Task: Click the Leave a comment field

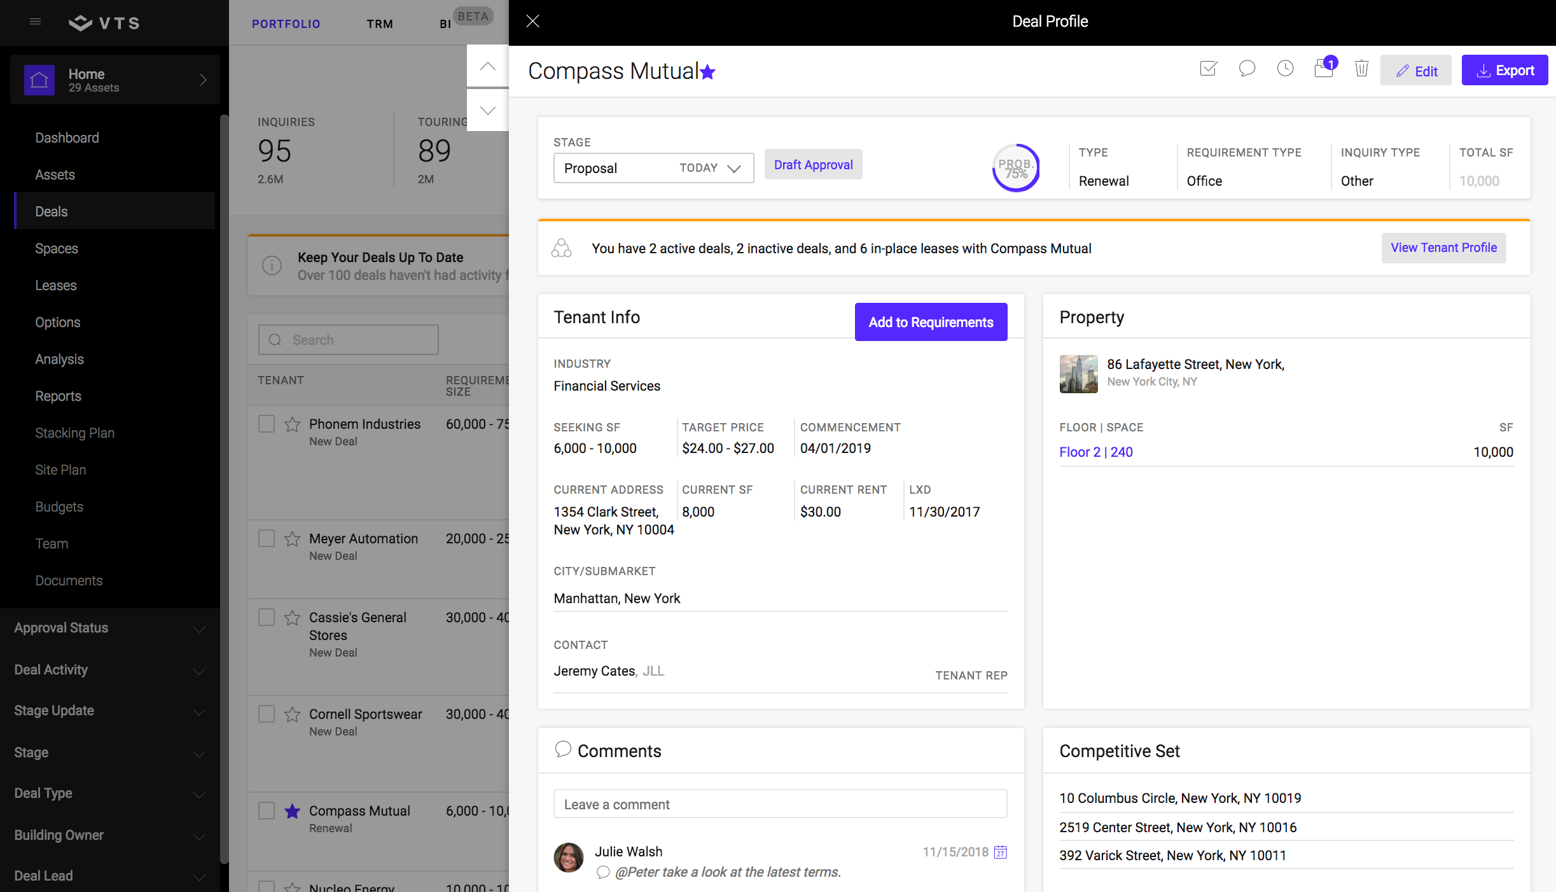Action: tap(780, 804)
